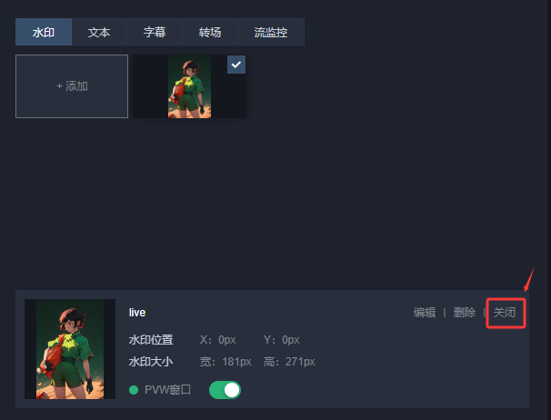
Task: Click the 编辑 link
Action: pos(425,312)
